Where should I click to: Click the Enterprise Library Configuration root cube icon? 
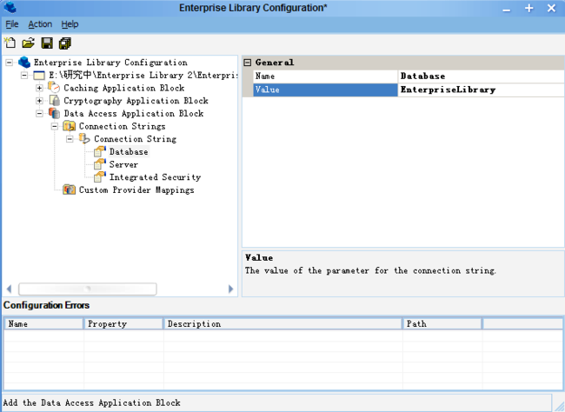pos(24,62)
